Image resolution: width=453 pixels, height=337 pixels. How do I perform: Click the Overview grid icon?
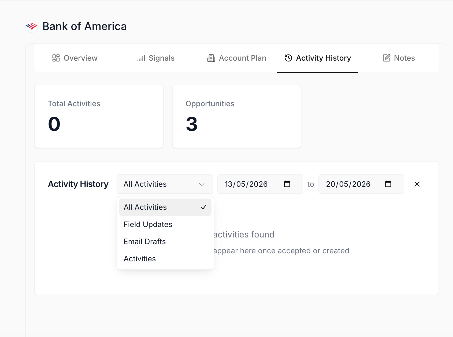point(56,58)
